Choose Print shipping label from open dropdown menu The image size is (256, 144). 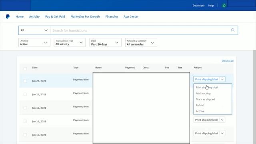212,88
